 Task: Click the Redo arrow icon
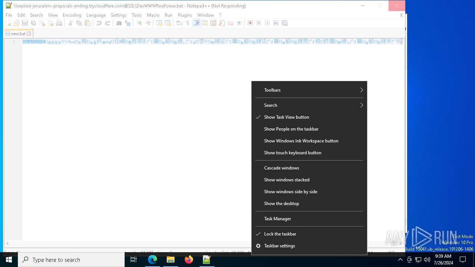pyautogui.click(x=108, y=23)
